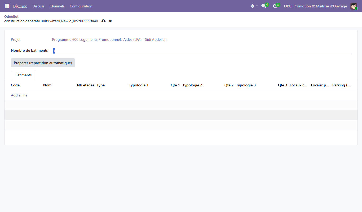This screenshot has height=212, width=362.
Task: Open the water drop debug icon
Action: tap(253, 6)
